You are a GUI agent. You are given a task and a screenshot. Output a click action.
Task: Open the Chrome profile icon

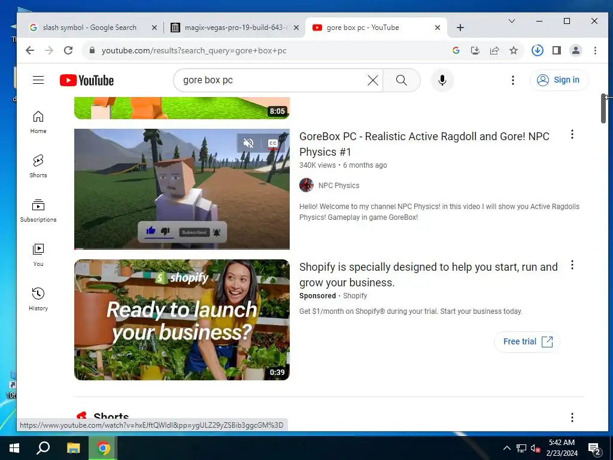(575, 50)
